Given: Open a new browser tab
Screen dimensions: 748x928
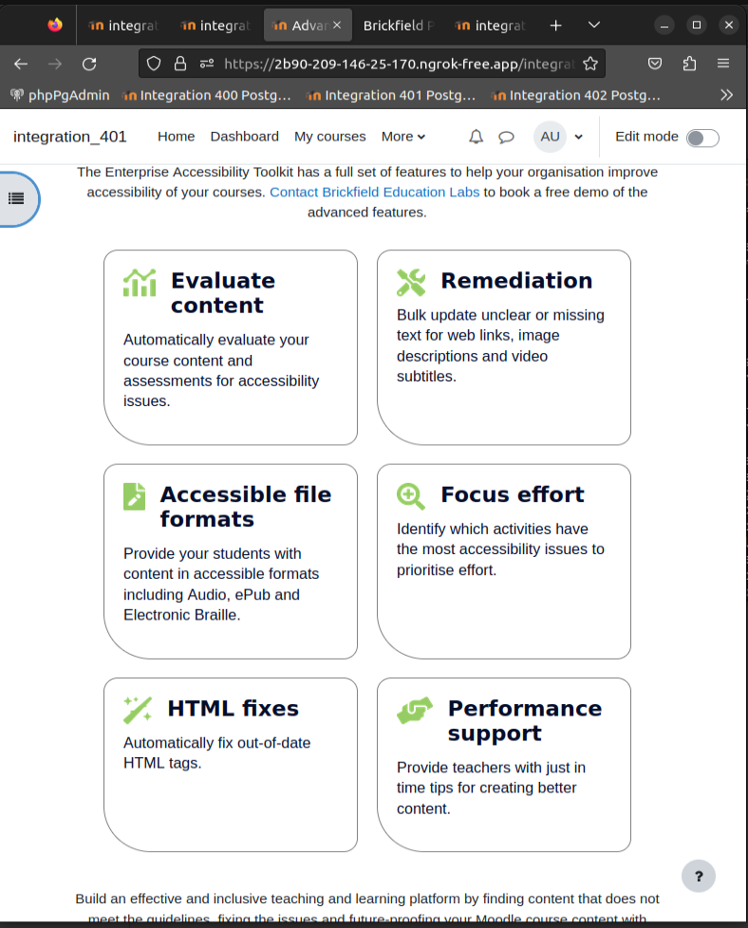Looking at the screenshot, I should click(555, 26).
